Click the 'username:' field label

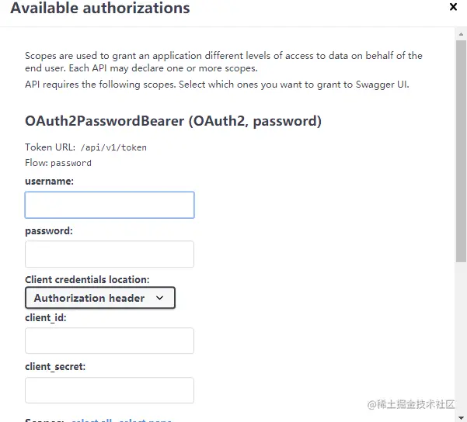[x=49, y=181]
